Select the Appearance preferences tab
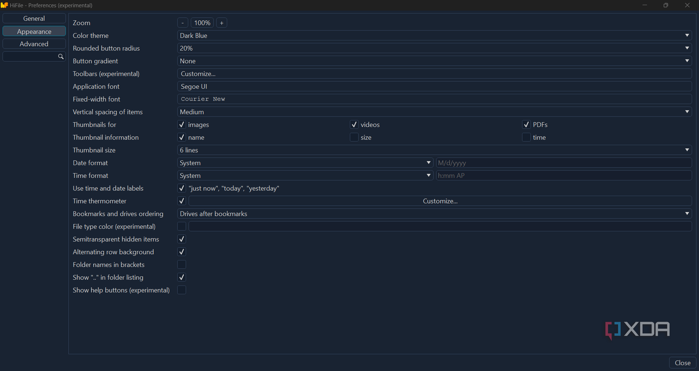 coord(34,31)
